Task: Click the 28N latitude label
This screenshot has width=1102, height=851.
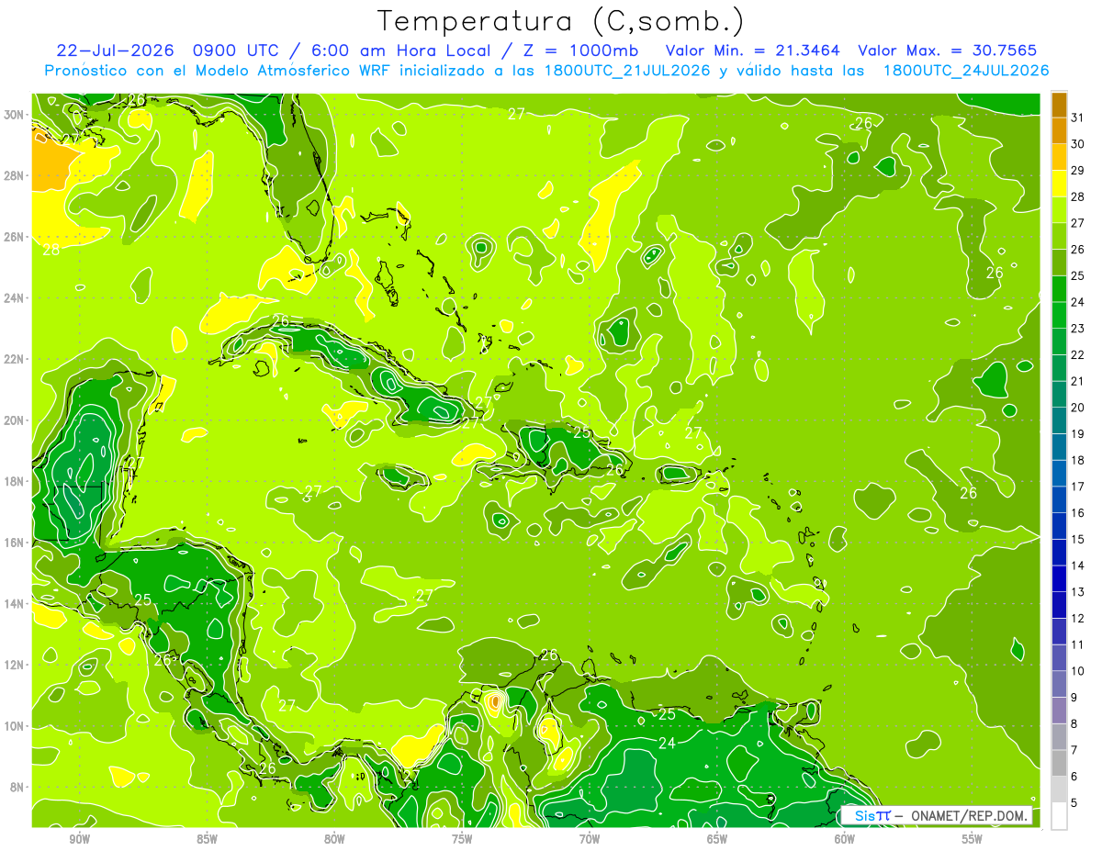Action: pos(16,175)
